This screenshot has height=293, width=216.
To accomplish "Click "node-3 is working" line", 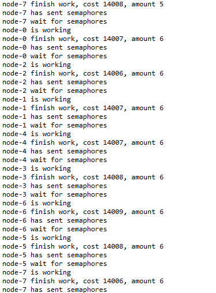I will (36, 168).
